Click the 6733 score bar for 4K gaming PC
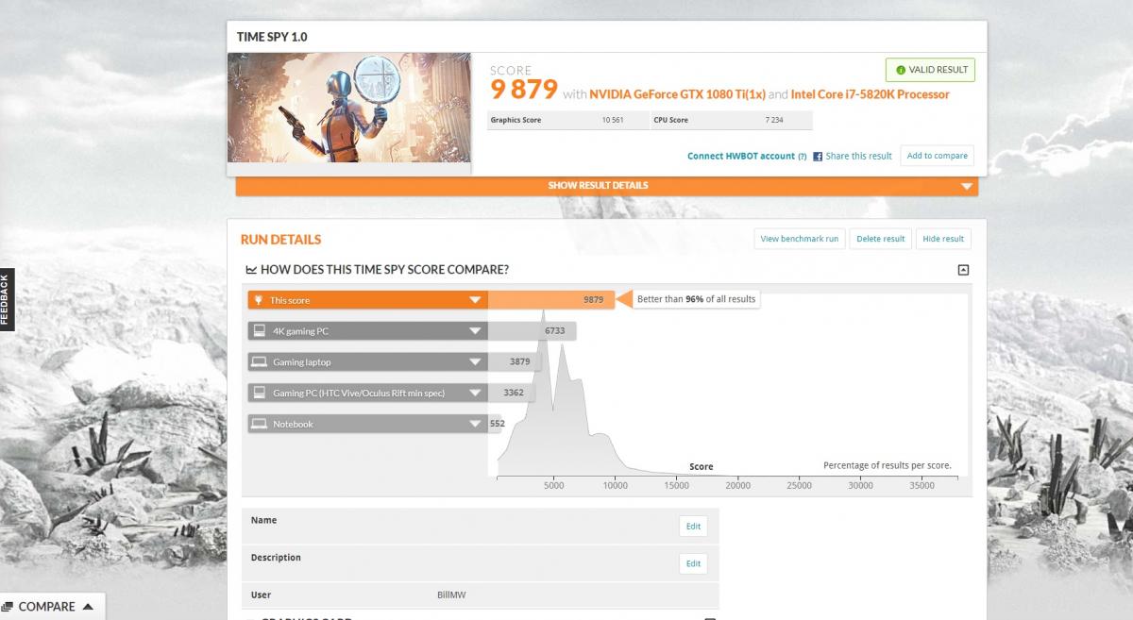This screenshot has height=620, width=1133. [x=533, y=331]
